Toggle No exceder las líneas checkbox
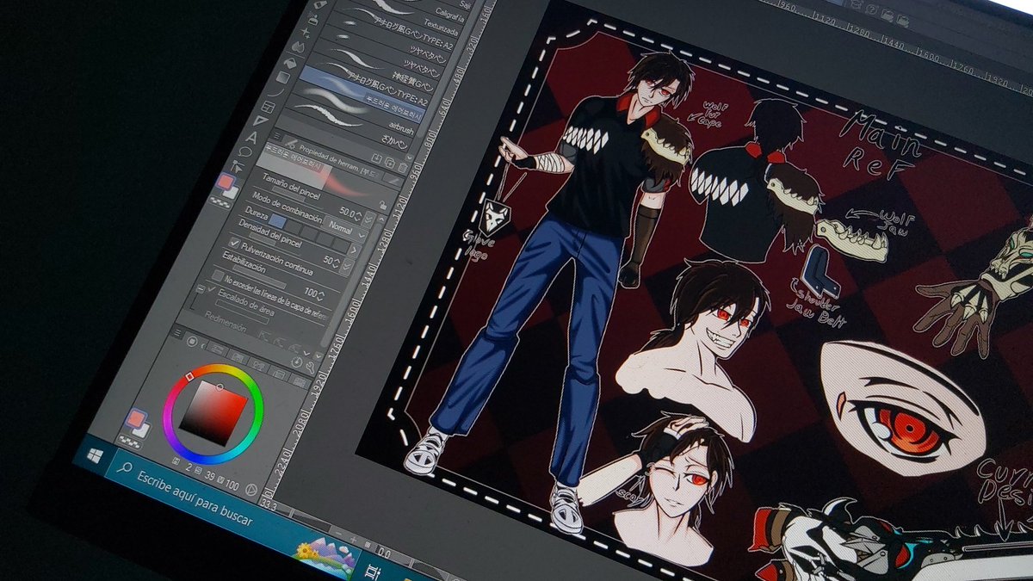 218,275
